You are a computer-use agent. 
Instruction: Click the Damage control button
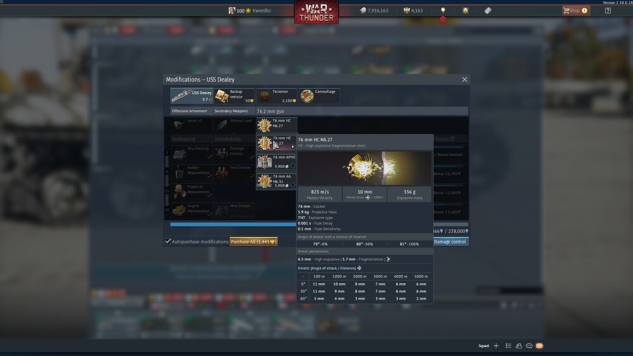pyautogui.click(x=450, y=241)
